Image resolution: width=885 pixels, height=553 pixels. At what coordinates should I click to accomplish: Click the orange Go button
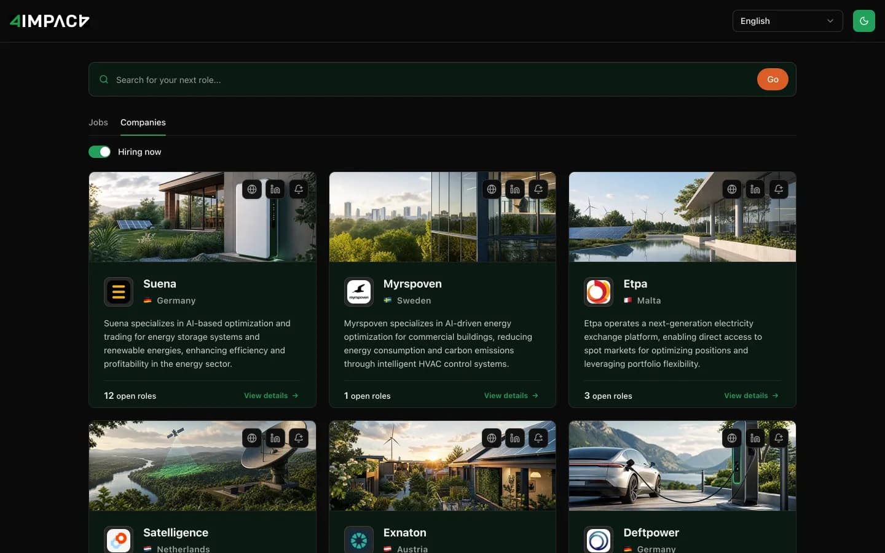(773, 79)
